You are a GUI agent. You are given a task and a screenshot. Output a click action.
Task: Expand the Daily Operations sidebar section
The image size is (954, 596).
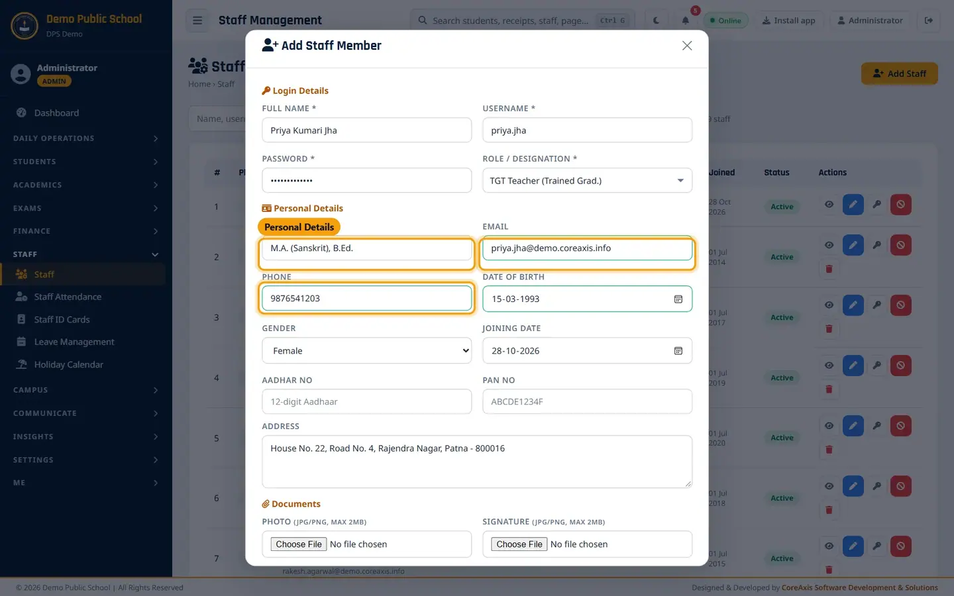click(x=86, y=138)
